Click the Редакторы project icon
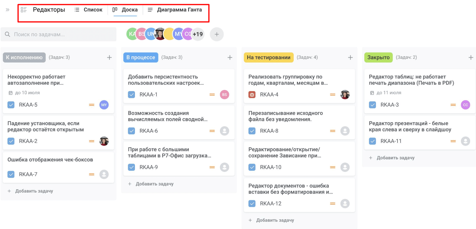 tap(24, 10)
